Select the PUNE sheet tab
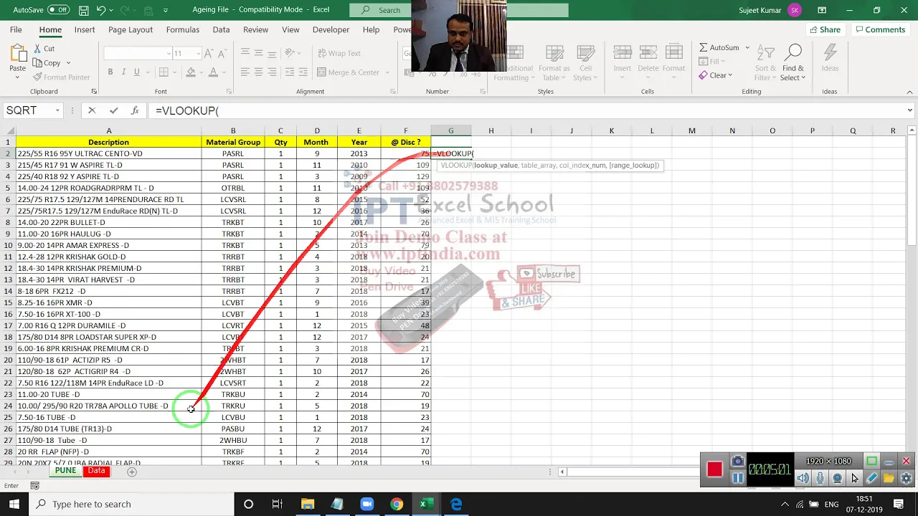Viewport: 918px width, 516px height. point(65,471)
